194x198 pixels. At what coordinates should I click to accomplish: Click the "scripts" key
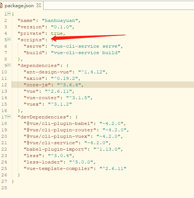pos(31,40)
